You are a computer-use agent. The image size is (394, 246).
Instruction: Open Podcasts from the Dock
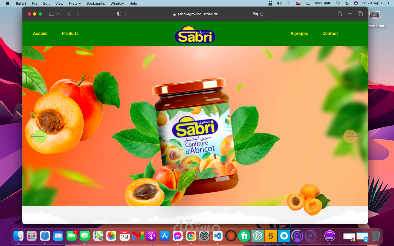point(151,236)
